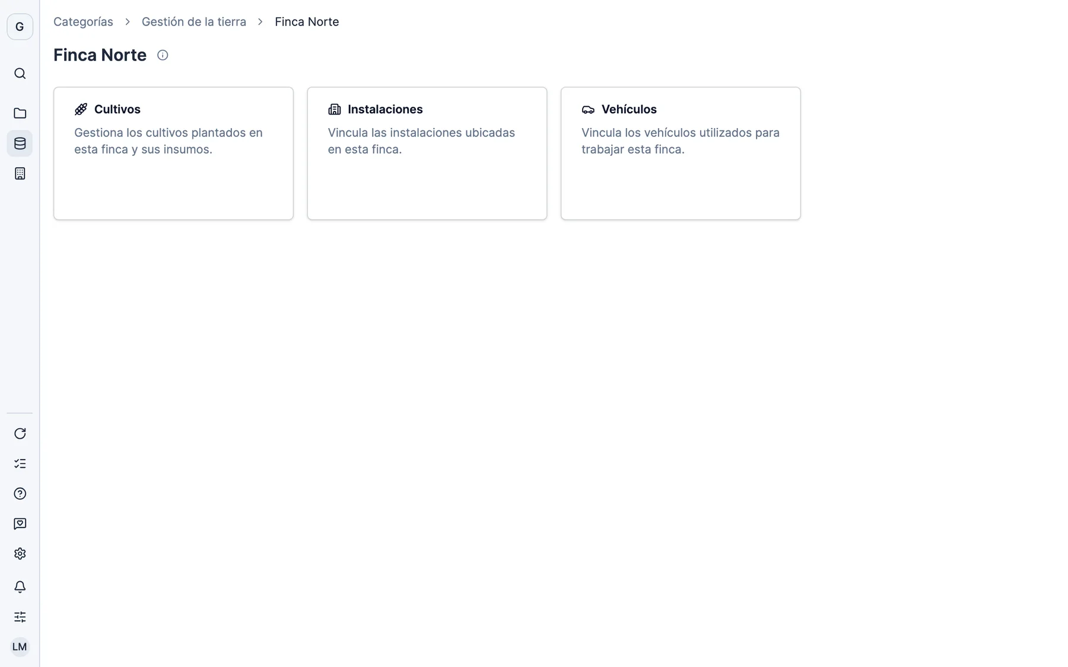Go to Gestión de la tierra breadcrumb
The width and height of the screenshot is (1068, 667).
[193, 22]
